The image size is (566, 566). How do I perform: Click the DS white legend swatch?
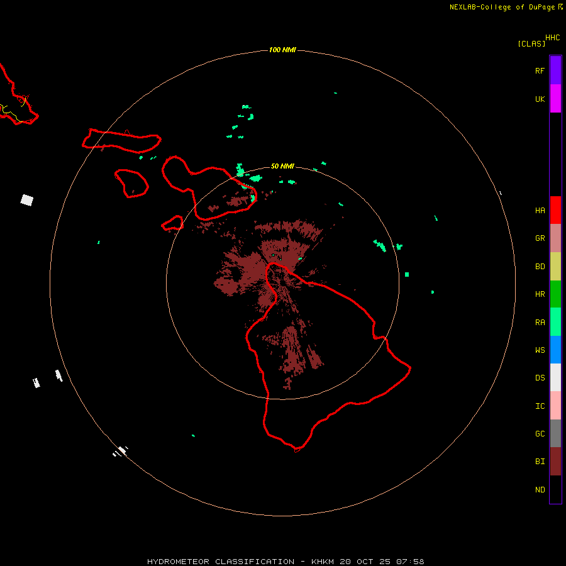pyautogui.click(x=555, y=377)
